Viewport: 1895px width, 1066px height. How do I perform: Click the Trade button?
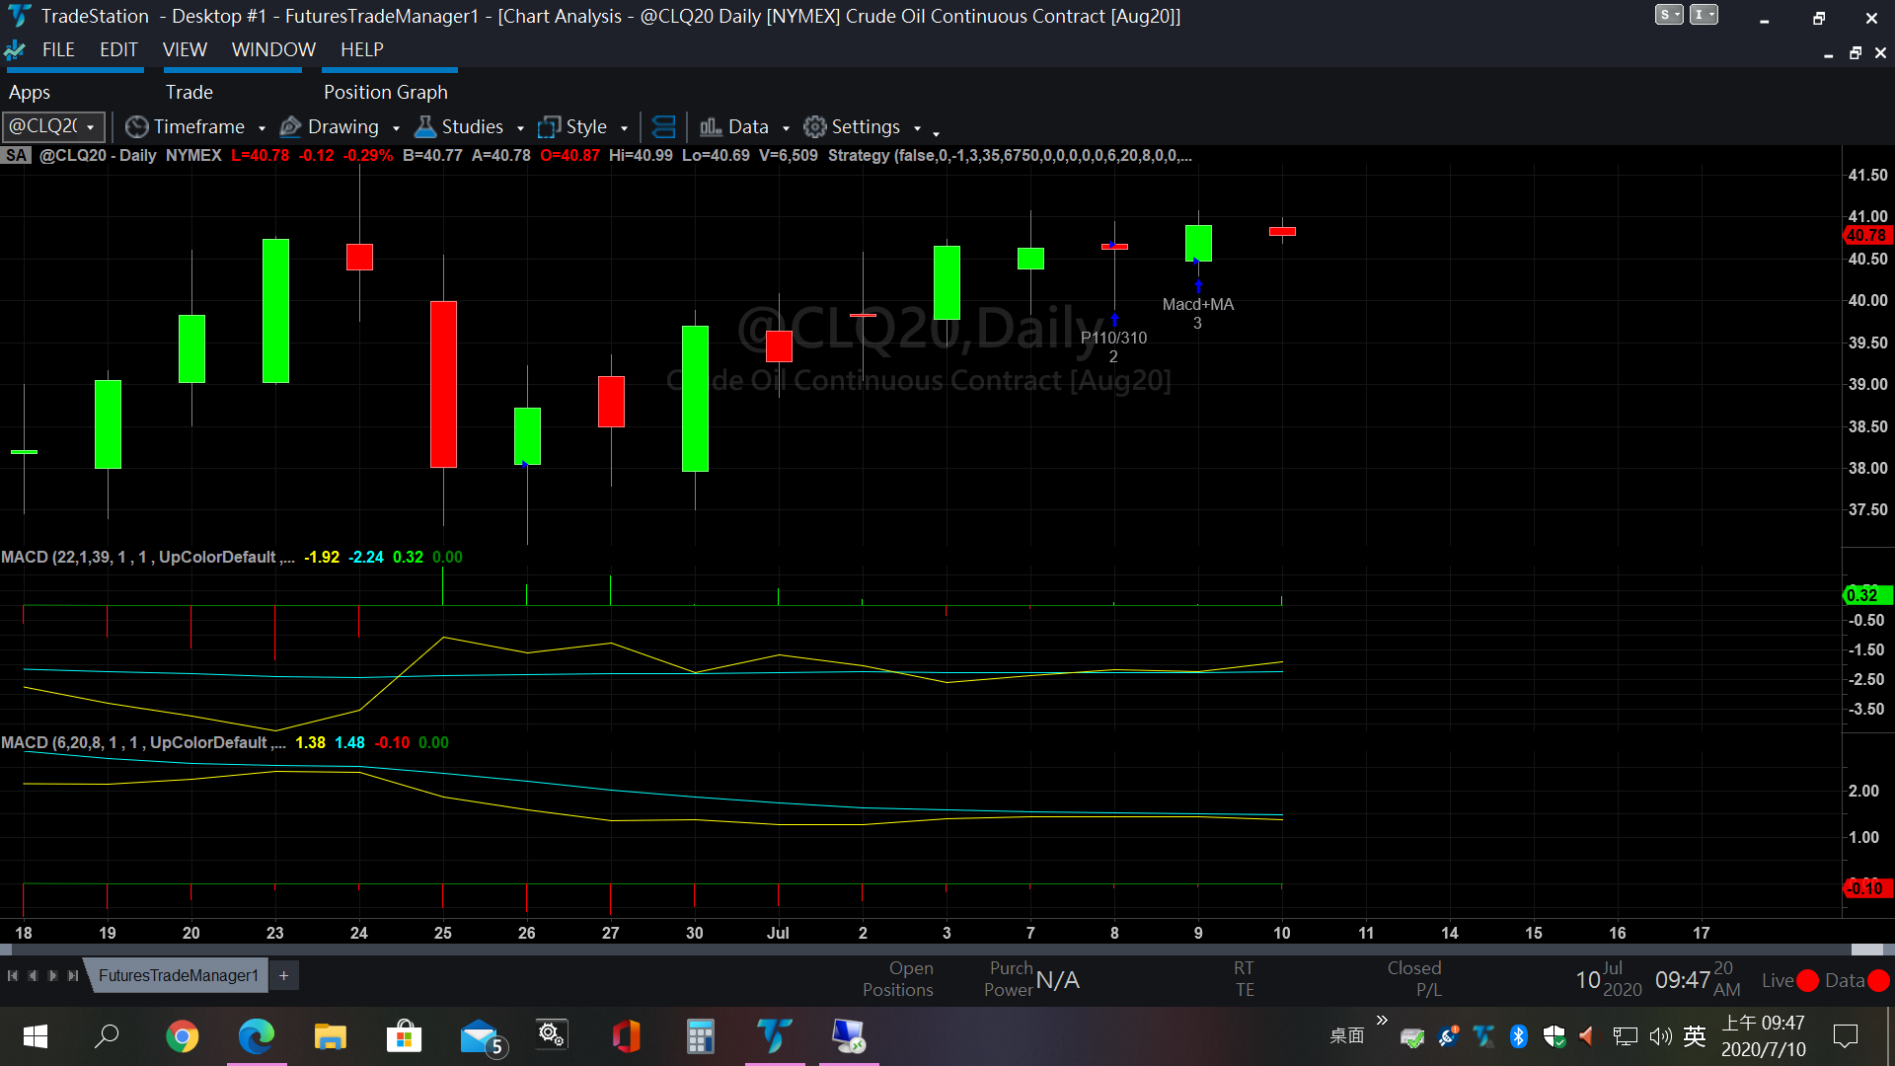(x=189, y=92)
